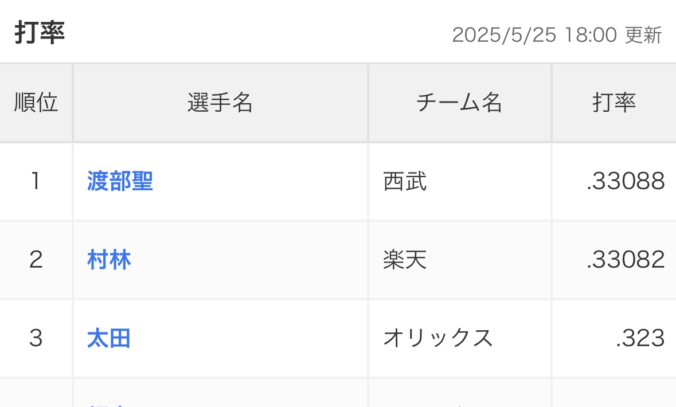676x407 pixels.
Task: Select the 西武 team cell
Action: [x=405, y=182]
